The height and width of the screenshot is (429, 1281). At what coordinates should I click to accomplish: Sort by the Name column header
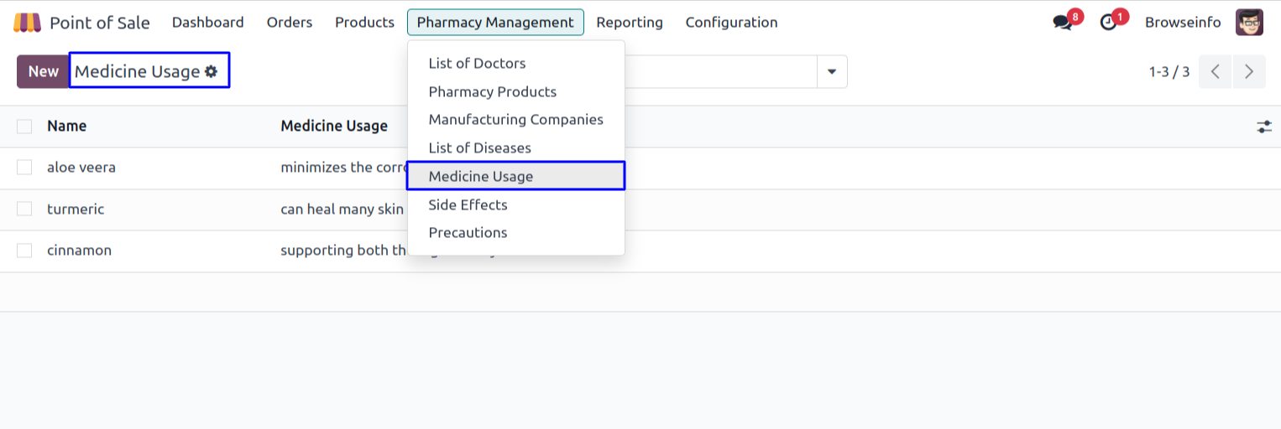(x=67, y=127)
